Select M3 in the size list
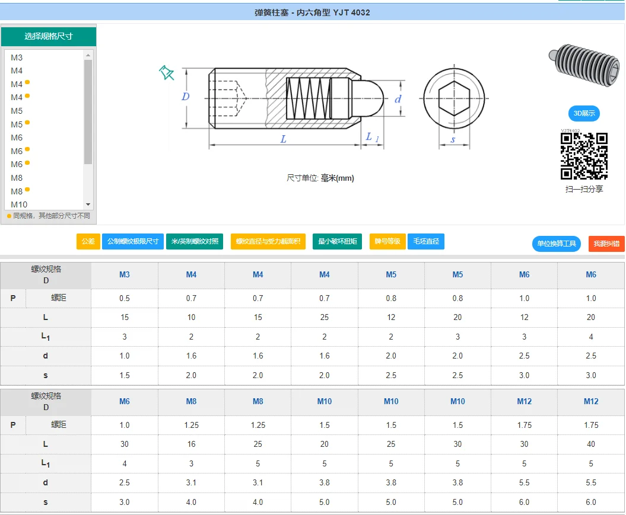The height and width of the screenshot is (515, 626). [x=17, y=57]
